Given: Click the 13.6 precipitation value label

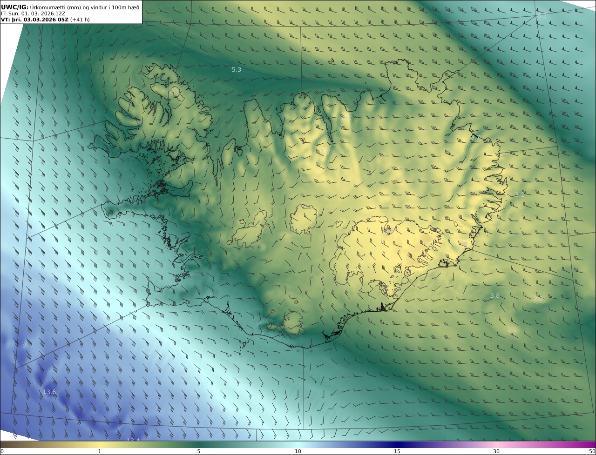Looking at the screenshot, I should tap(49, 392).
